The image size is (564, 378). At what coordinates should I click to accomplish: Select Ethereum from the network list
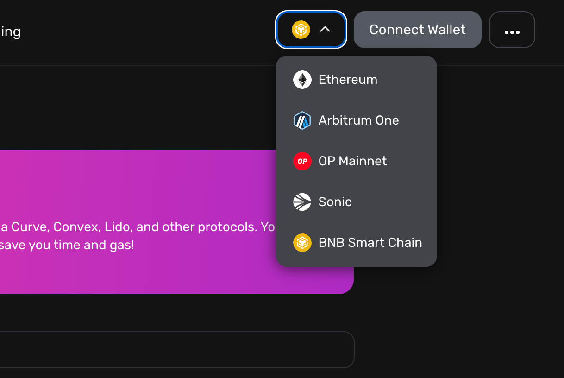[x=348, y=79]
